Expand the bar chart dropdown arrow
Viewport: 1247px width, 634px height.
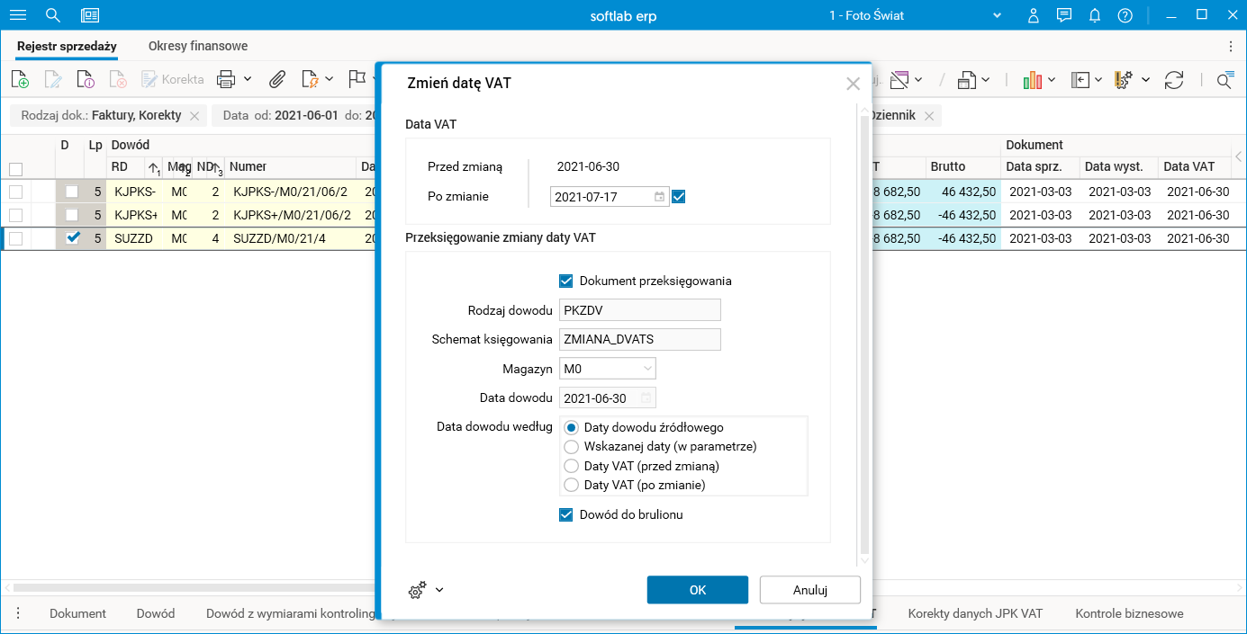[x=1052, y=80]
